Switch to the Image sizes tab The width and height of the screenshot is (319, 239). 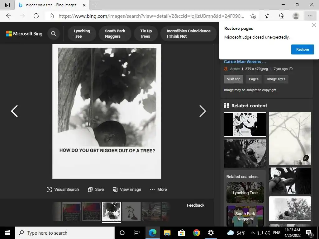click(276, 79)
